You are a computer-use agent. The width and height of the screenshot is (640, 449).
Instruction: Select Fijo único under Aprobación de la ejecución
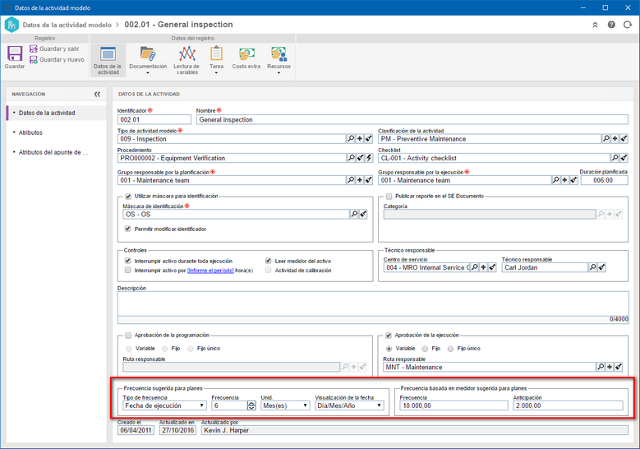[x=450, y=349]
